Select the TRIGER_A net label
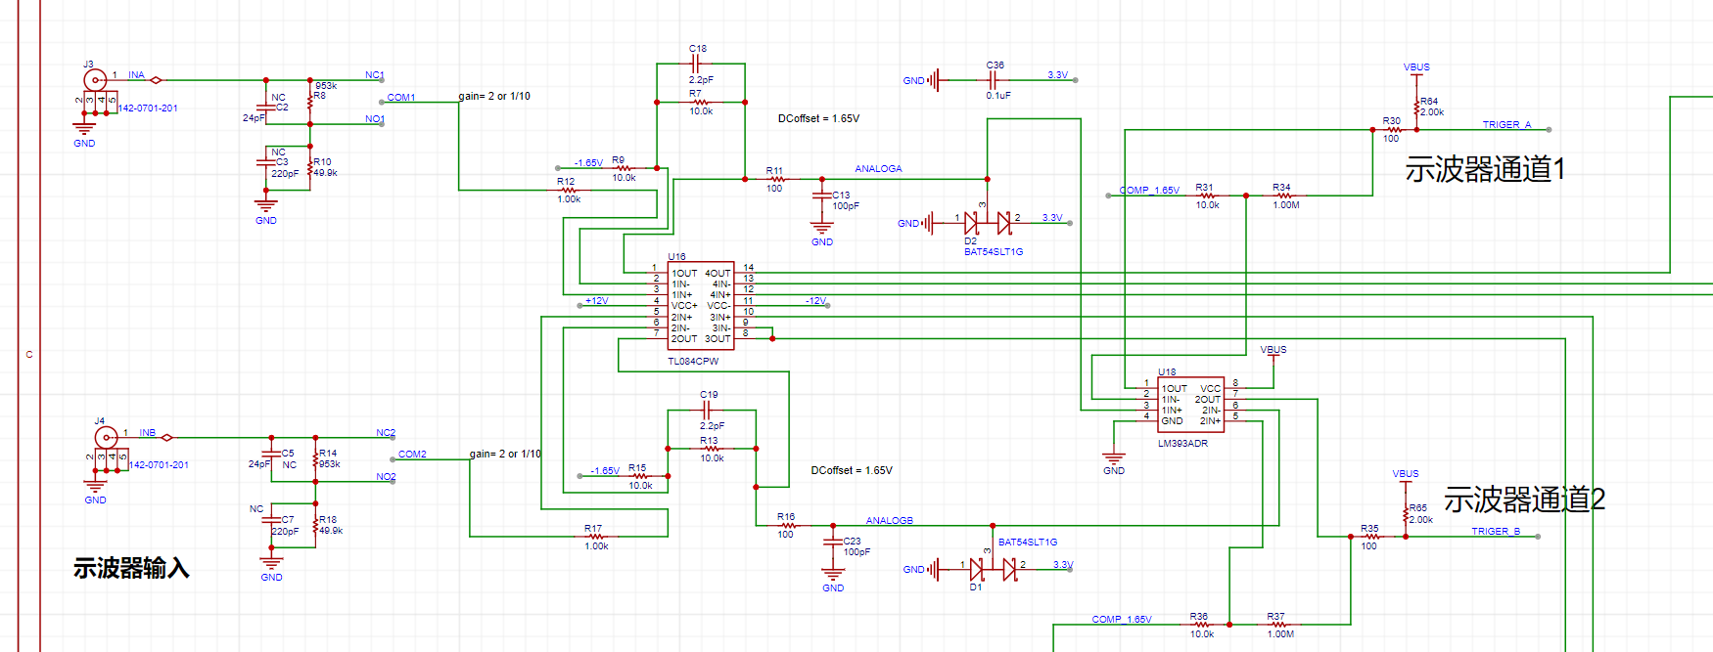 1505,125
